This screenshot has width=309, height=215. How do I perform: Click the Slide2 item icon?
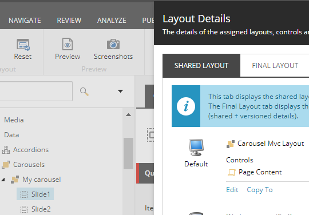pyautogui.click(x=24, y=209)
